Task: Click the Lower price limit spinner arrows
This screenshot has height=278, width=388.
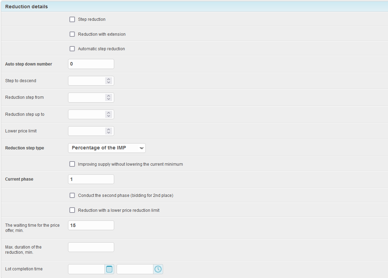Action: (109, 131)
